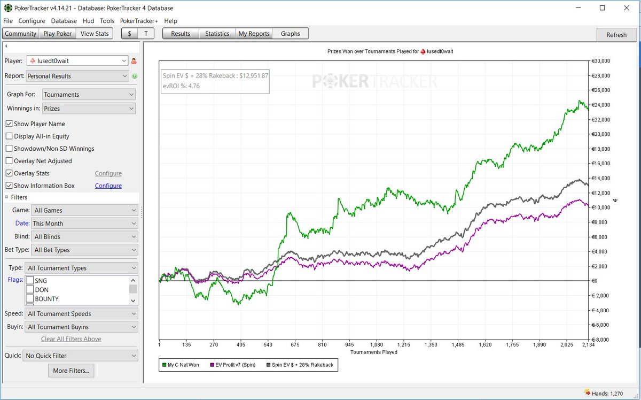Check the SNG flag checkbox
Viewport: 641px width, 400px height.
30,281
